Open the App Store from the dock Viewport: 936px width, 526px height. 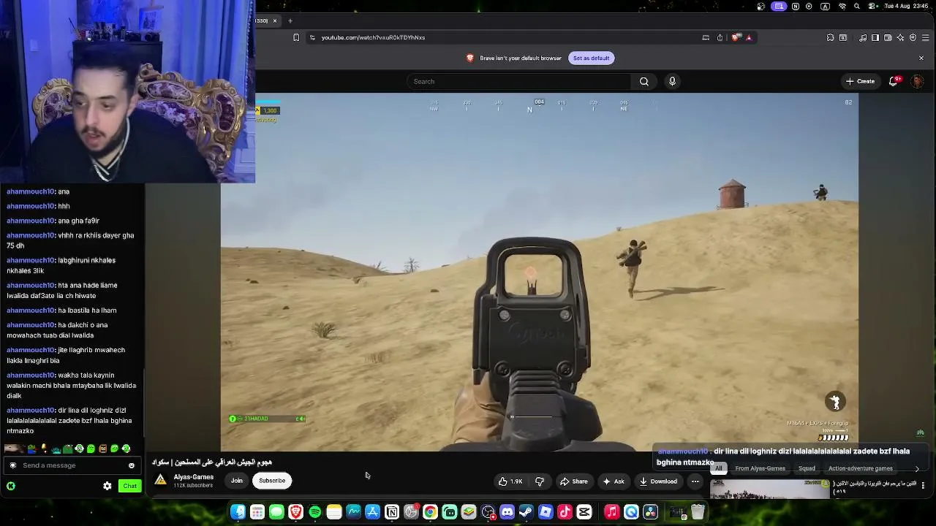click(x=372, y=512)
